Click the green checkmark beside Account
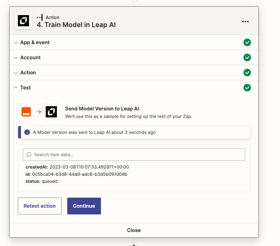The image size is (280, 246). (x=247, y=58)
